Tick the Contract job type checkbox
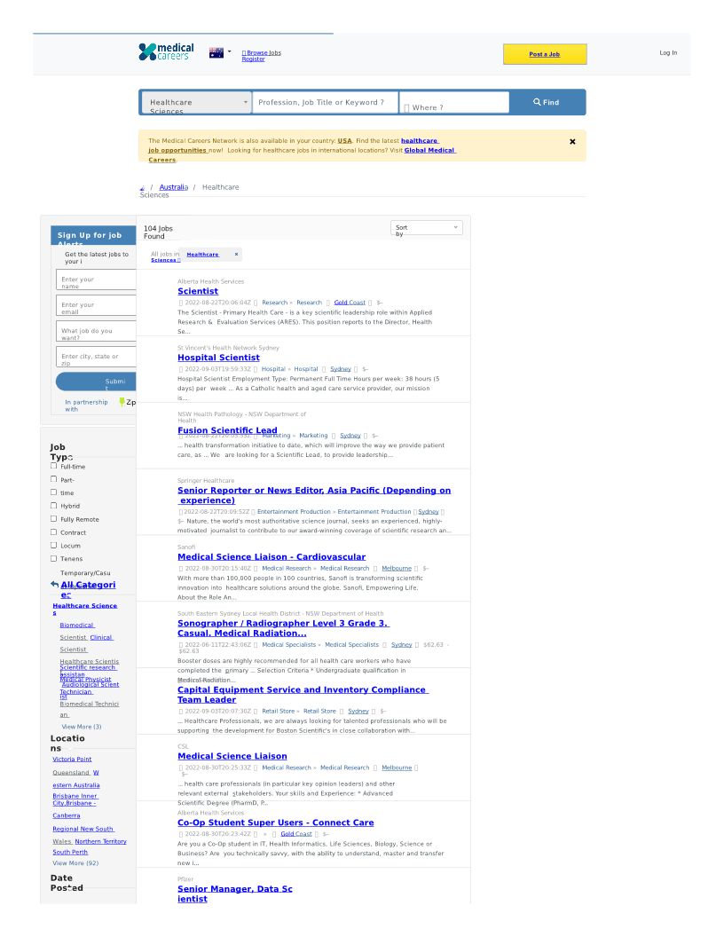The width and height of the screenshot is (724, 937). click(53, 532)
